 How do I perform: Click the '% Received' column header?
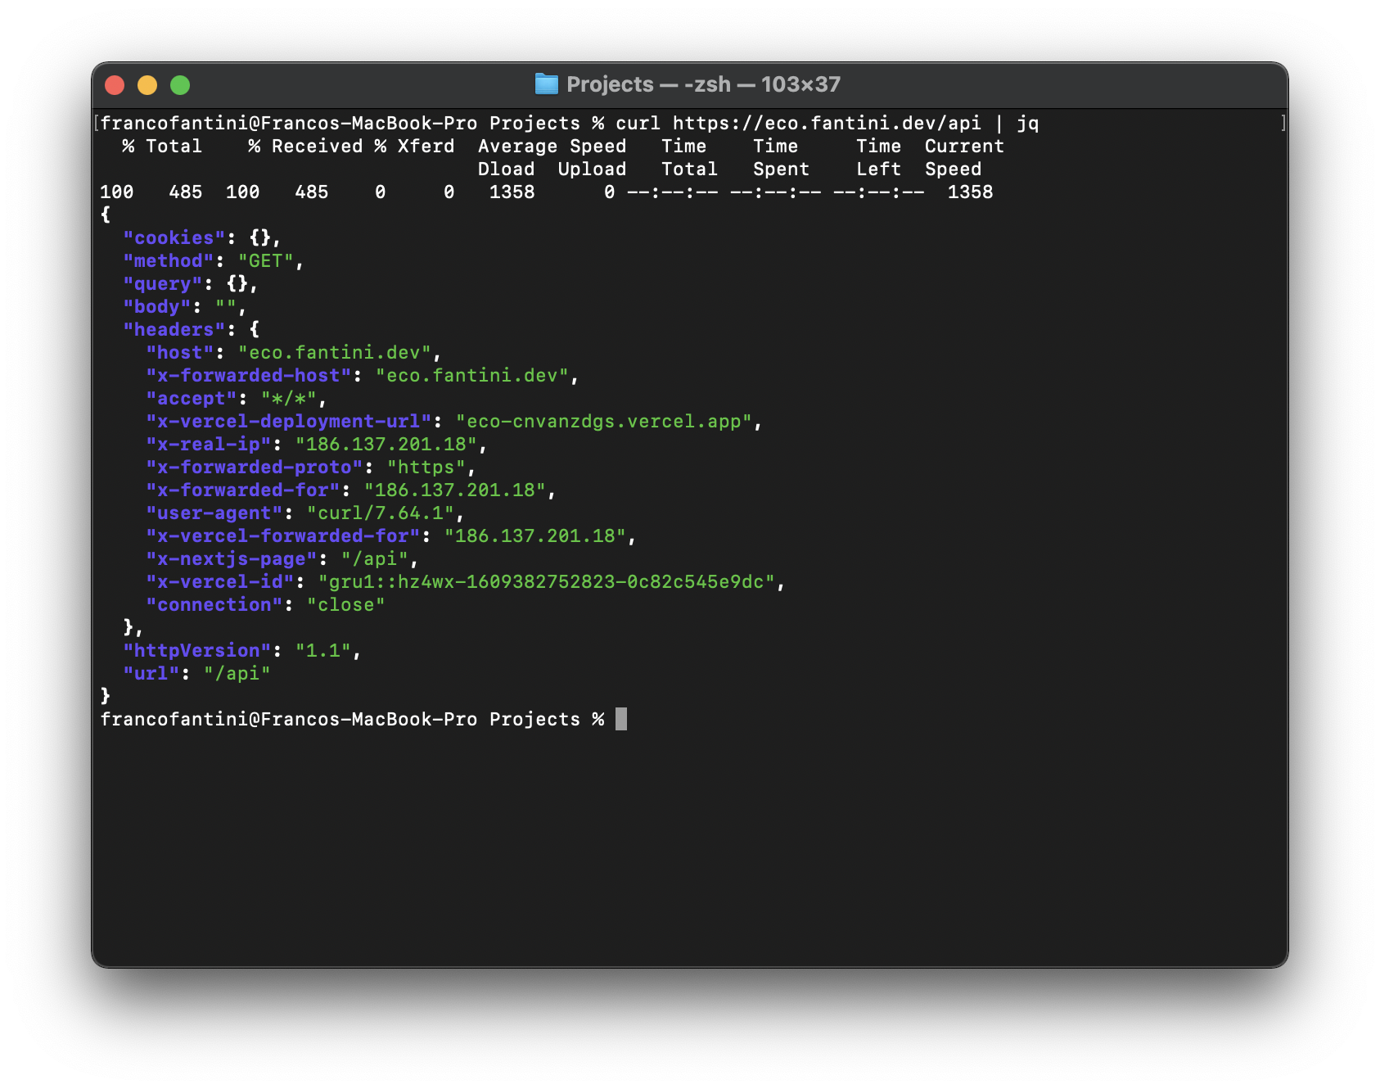[x=305, y=146]
